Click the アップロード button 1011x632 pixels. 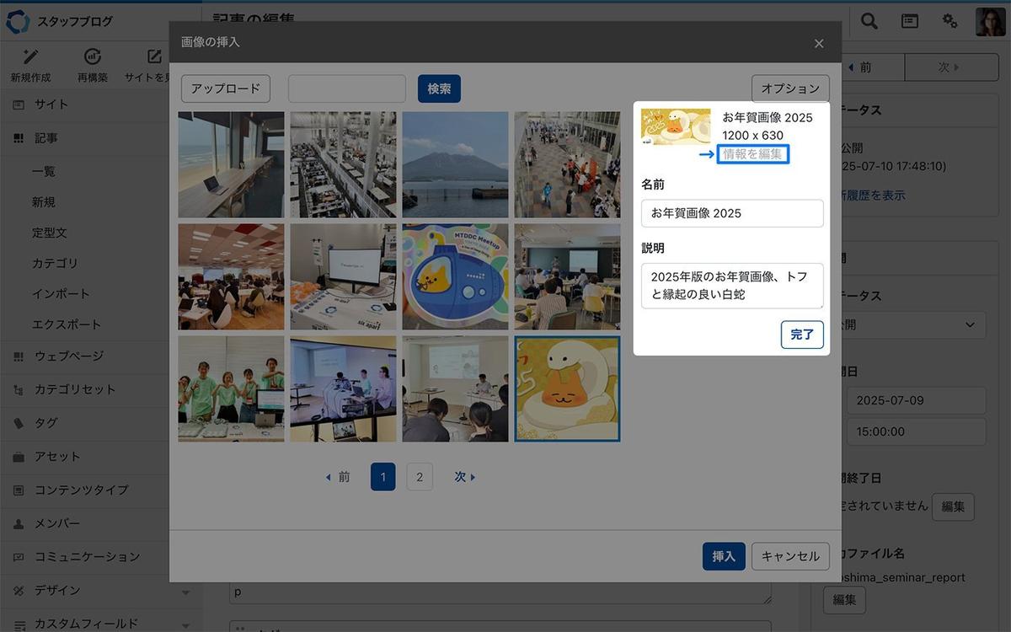click(226, 88)
